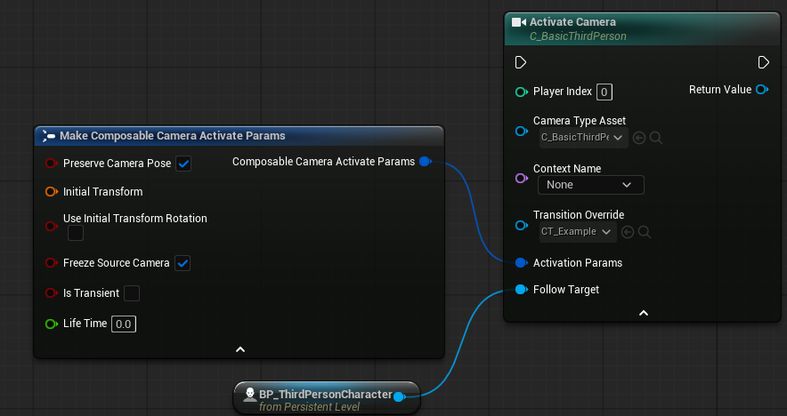The height and width of the screenshot is (416, 787).
Task: Click the use-selected arrow icon beside Camera Type Asset
Action: pyautogui.click(x=638, y=137)
